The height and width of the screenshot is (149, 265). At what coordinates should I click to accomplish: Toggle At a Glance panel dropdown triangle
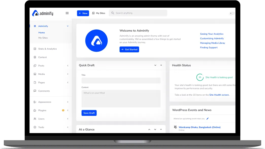click(161, 130)
